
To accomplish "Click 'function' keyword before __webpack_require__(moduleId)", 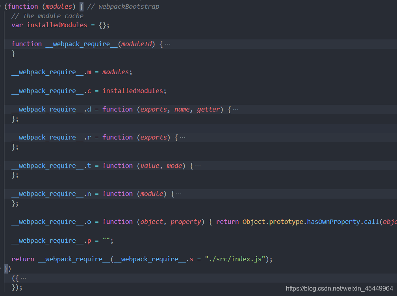I will [x=27, y=44].
